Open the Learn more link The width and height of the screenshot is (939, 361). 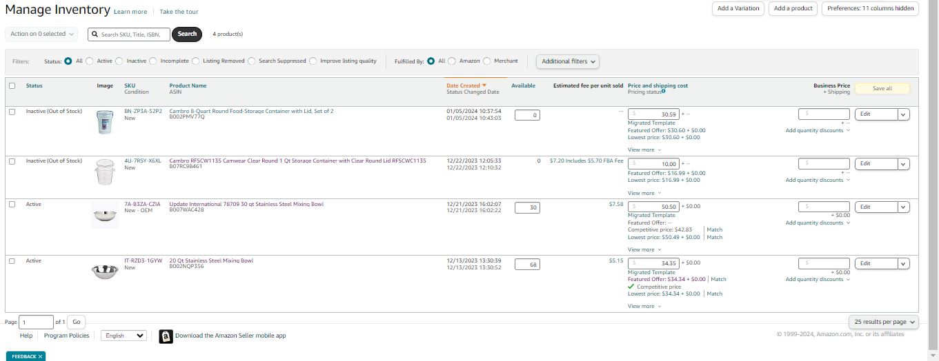coord(130,12)
